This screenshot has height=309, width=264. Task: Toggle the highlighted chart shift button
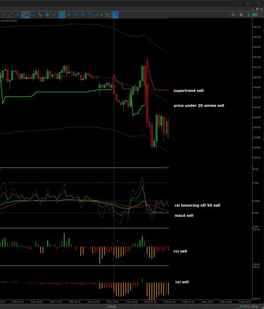pos(115,14)
